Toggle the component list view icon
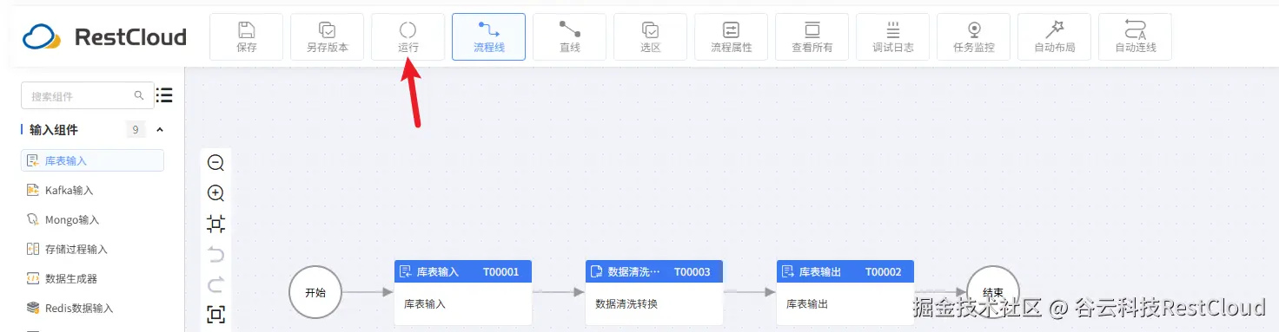Image resolution: width=1279 pixels, height=332 pixels. [x=165, y=95]
